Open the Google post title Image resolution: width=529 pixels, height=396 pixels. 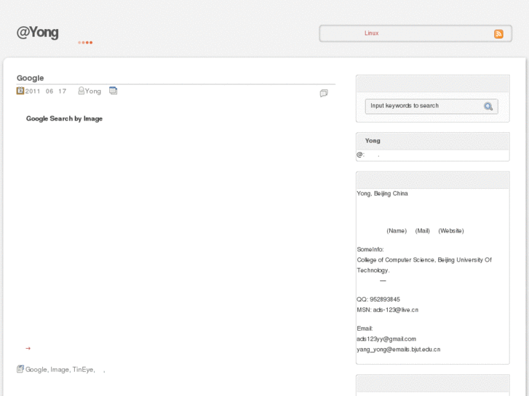31,78
